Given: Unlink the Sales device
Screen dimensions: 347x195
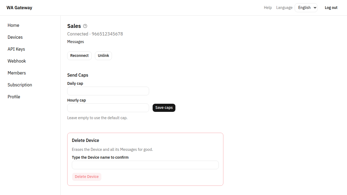Looking at the screenshot, I should (x=103, y=56).
